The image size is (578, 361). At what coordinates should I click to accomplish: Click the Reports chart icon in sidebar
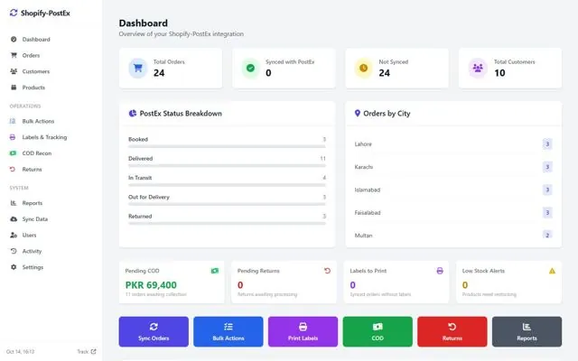14,203
